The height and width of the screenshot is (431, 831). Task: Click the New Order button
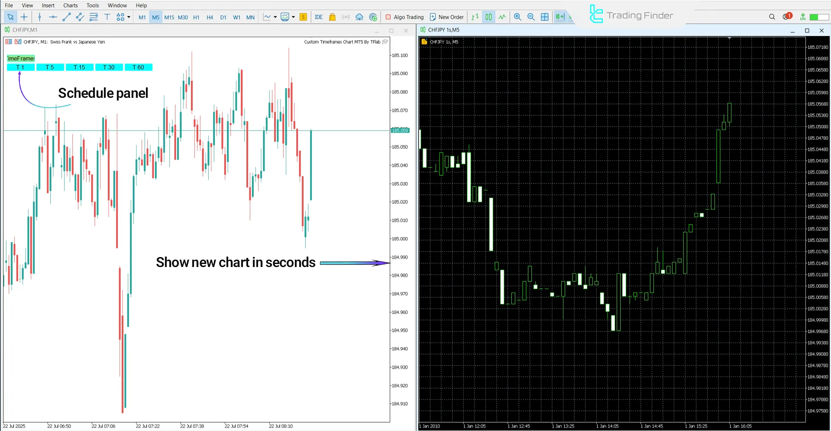(447, 17)
